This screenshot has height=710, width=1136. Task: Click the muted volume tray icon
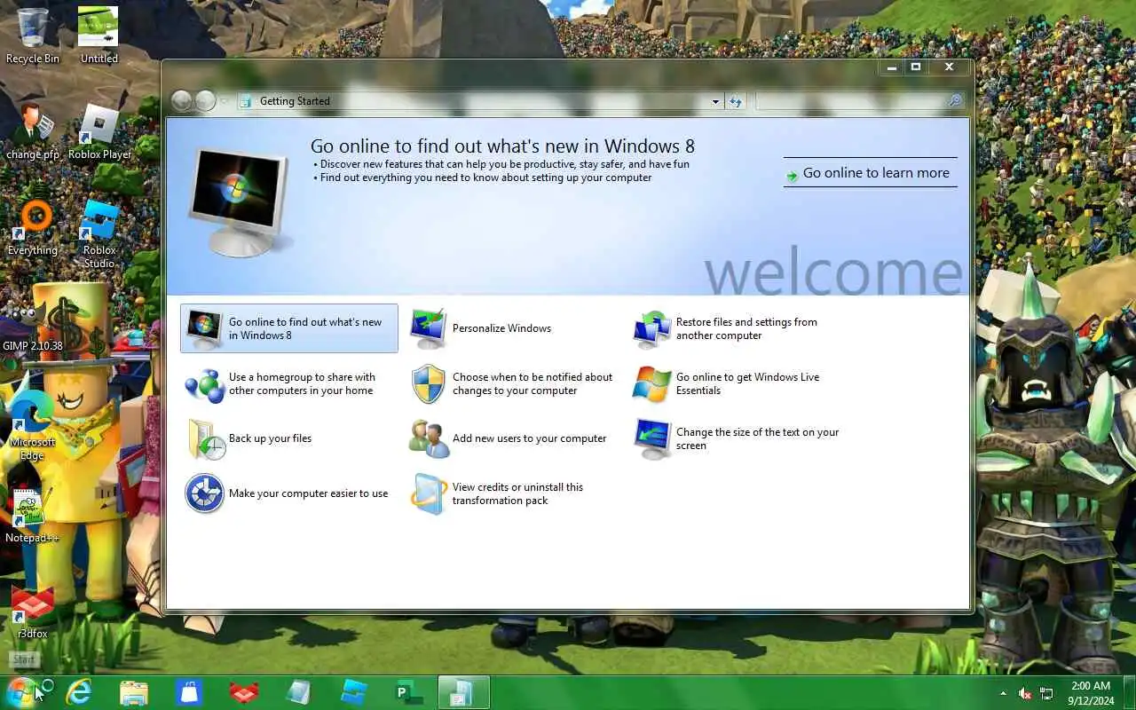click(x=1025, y=693)
